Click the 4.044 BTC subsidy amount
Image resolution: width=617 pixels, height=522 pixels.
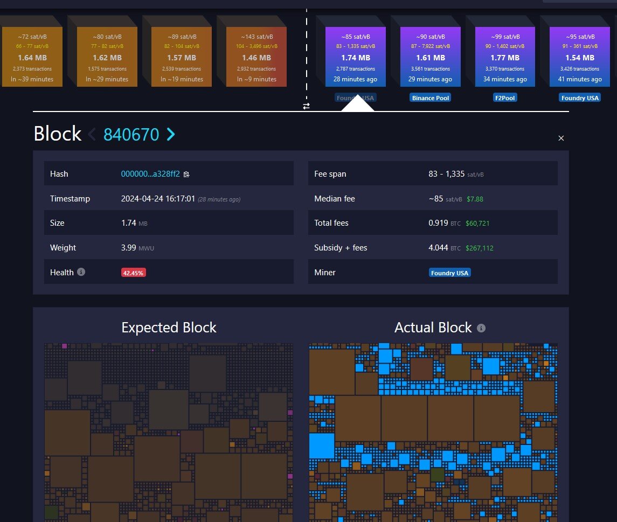tap(444, 248)
